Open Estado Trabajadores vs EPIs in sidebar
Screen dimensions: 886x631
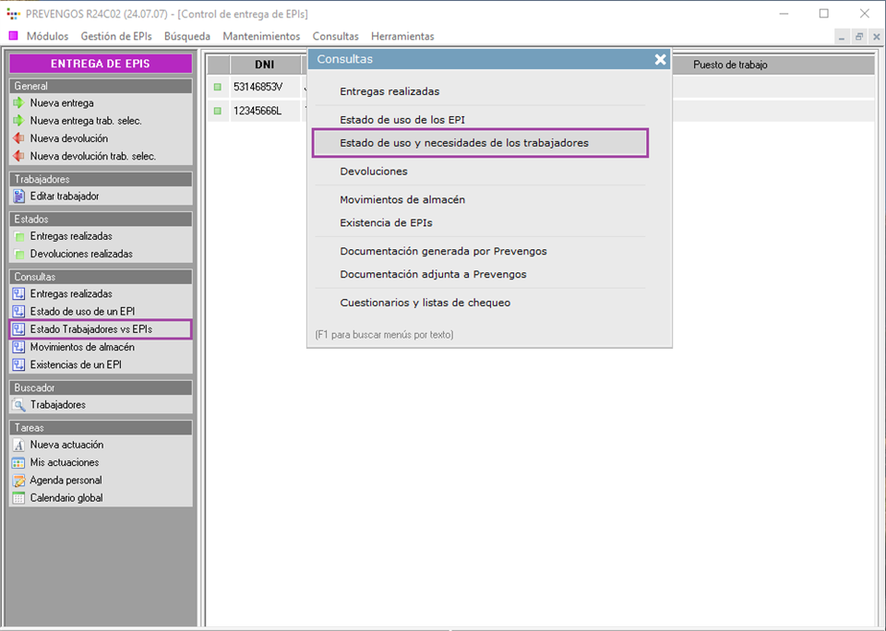pos(90,329)
